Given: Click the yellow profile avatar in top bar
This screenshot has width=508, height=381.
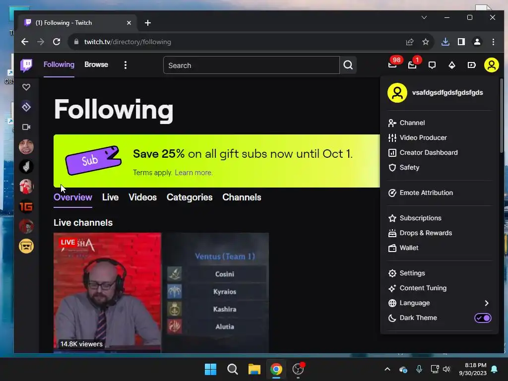Looking at the screenshot, I should tap(491, 65).
